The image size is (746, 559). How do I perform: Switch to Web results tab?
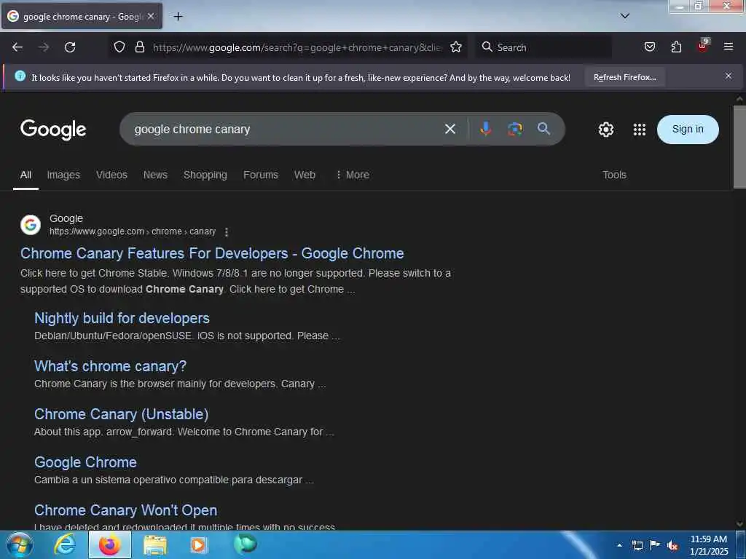(x=305, y=175)
